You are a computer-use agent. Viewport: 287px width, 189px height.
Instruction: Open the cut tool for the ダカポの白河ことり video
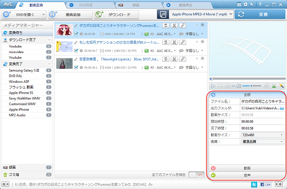tap(174, 26)
